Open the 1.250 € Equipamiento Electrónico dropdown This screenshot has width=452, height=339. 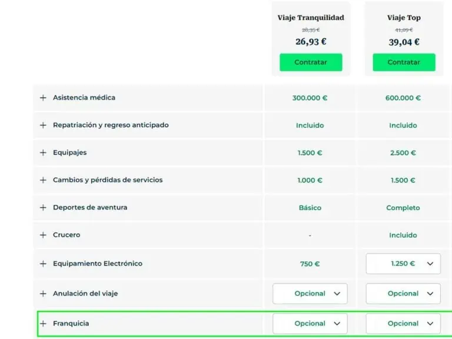[x=403, y=264]
